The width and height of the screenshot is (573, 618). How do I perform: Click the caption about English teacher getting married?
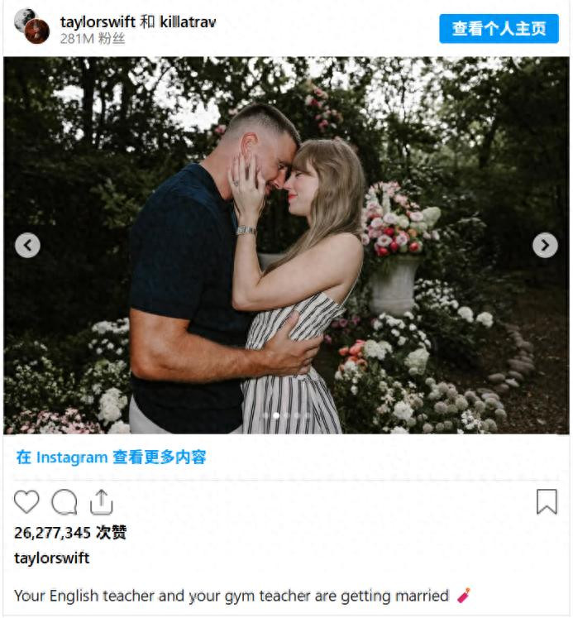click(232, 596)
